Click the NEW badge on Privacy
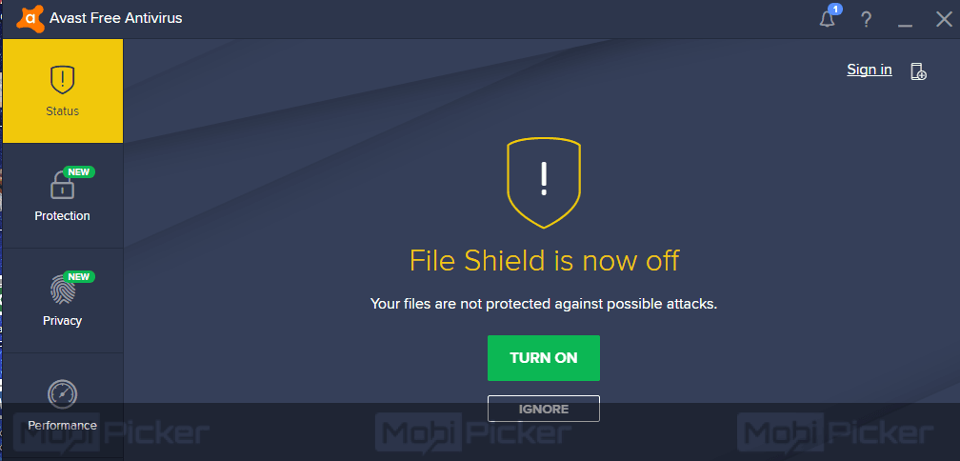Screen dimensions: 960x461 (x=79, y=277)
